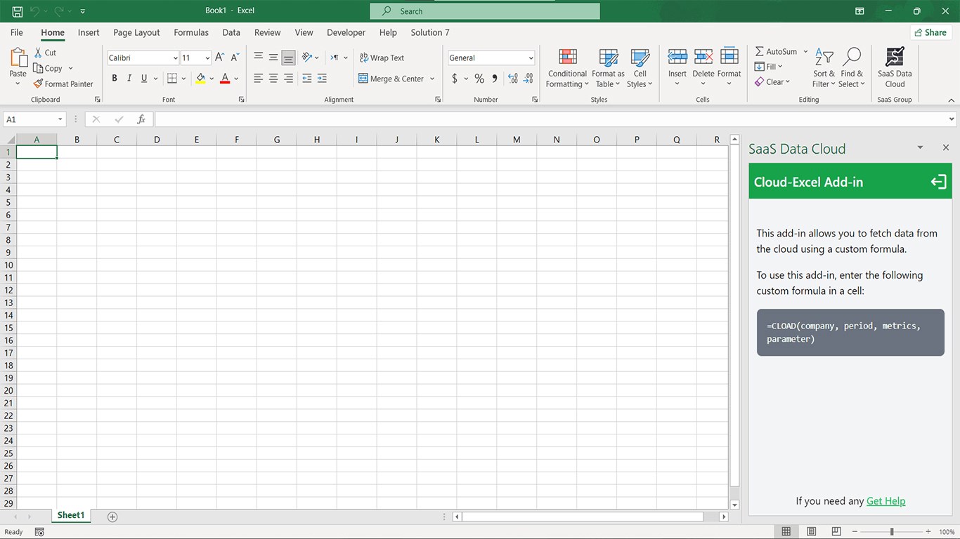Launch the SaaS Data Cloud add-in
The width and height of the screenshot is (960, 539).
point(895,68)
